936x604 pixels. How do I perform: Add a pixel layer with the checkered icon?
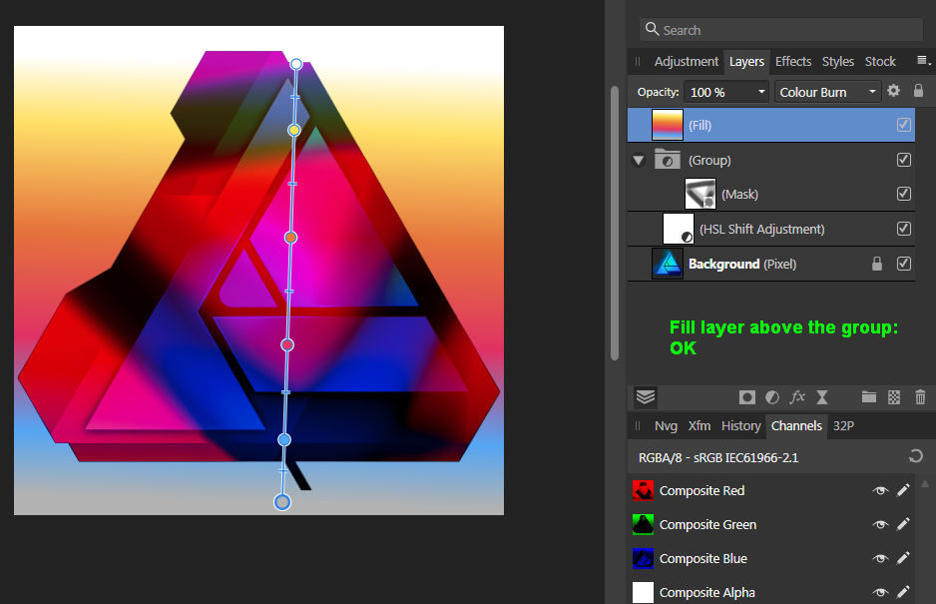(894, 397)
